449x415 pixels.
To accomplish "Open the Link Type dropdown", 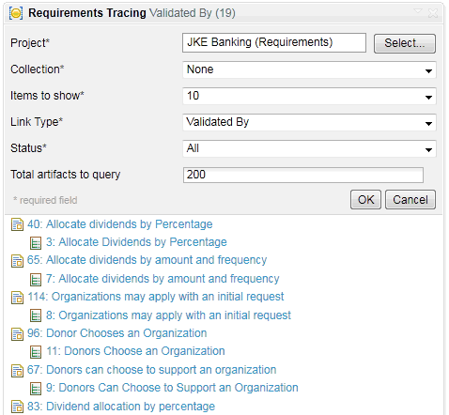I will [x=309, y=122].
